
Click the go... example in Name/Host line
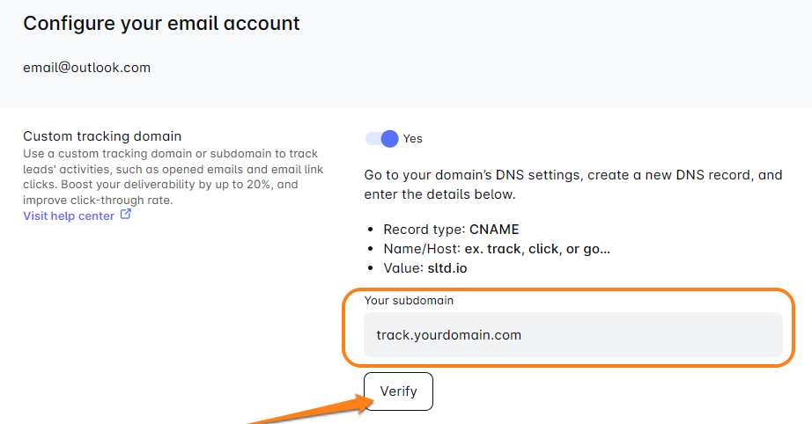coord(597,249)
